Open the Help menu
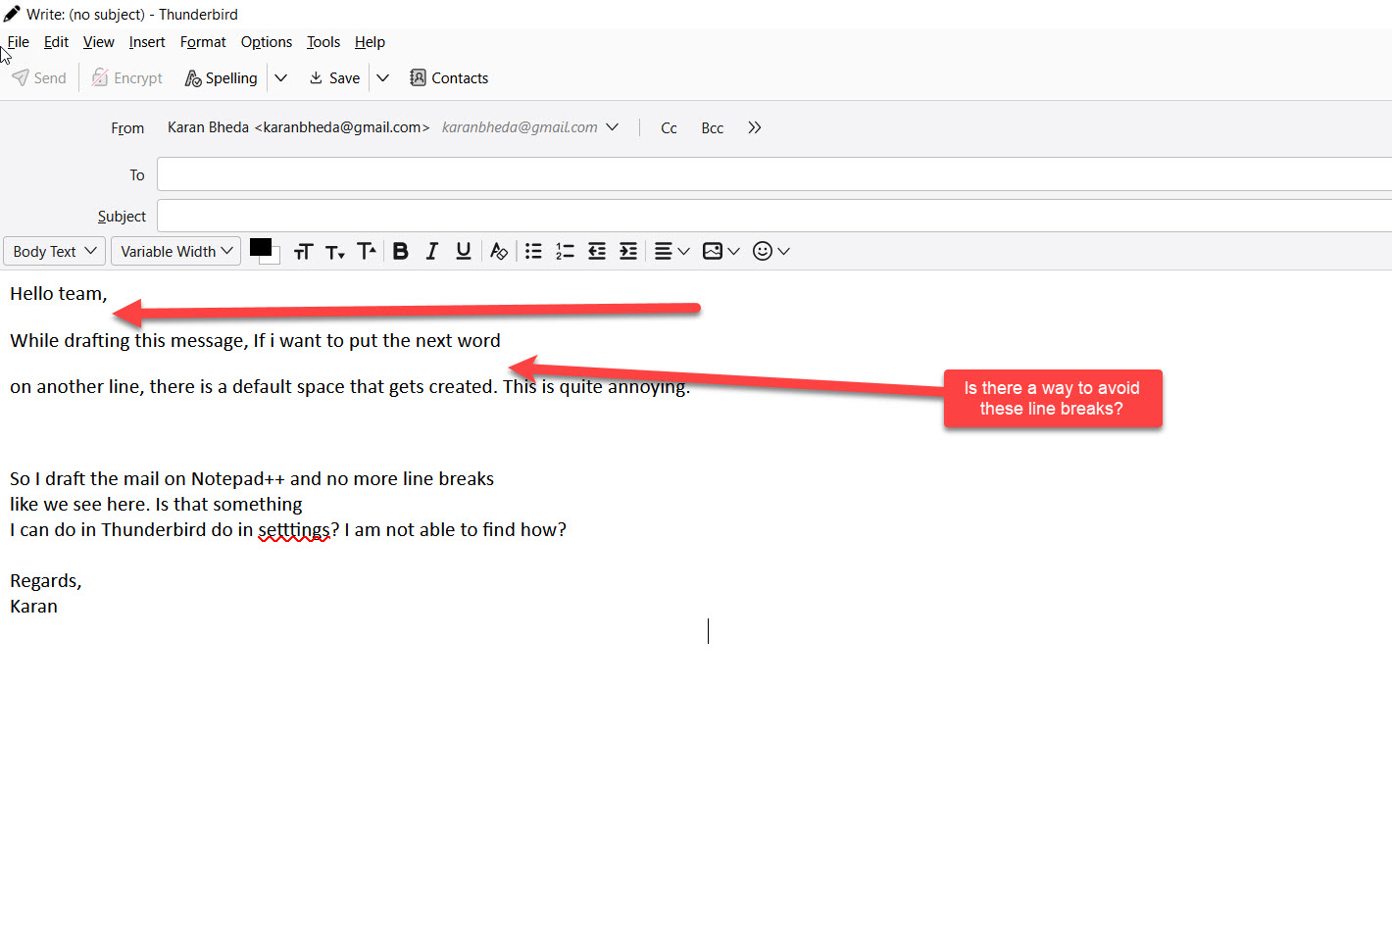The height and width of the screenshot is (933, 1392). (x=370, y=42)
